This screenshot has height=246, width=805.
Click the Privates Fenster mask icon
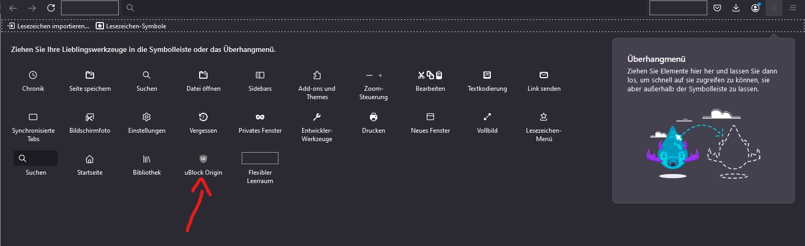pos(260,116)
